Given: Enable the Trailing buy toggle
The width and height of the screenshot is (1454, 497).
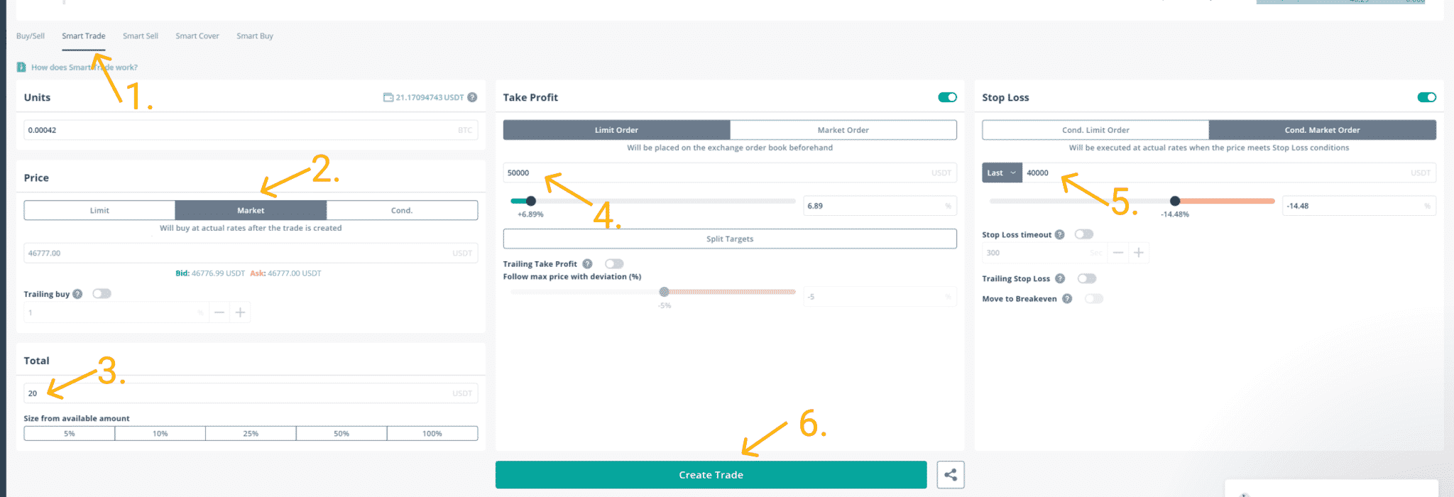Looking at the screenshot, I should (102, 294).
